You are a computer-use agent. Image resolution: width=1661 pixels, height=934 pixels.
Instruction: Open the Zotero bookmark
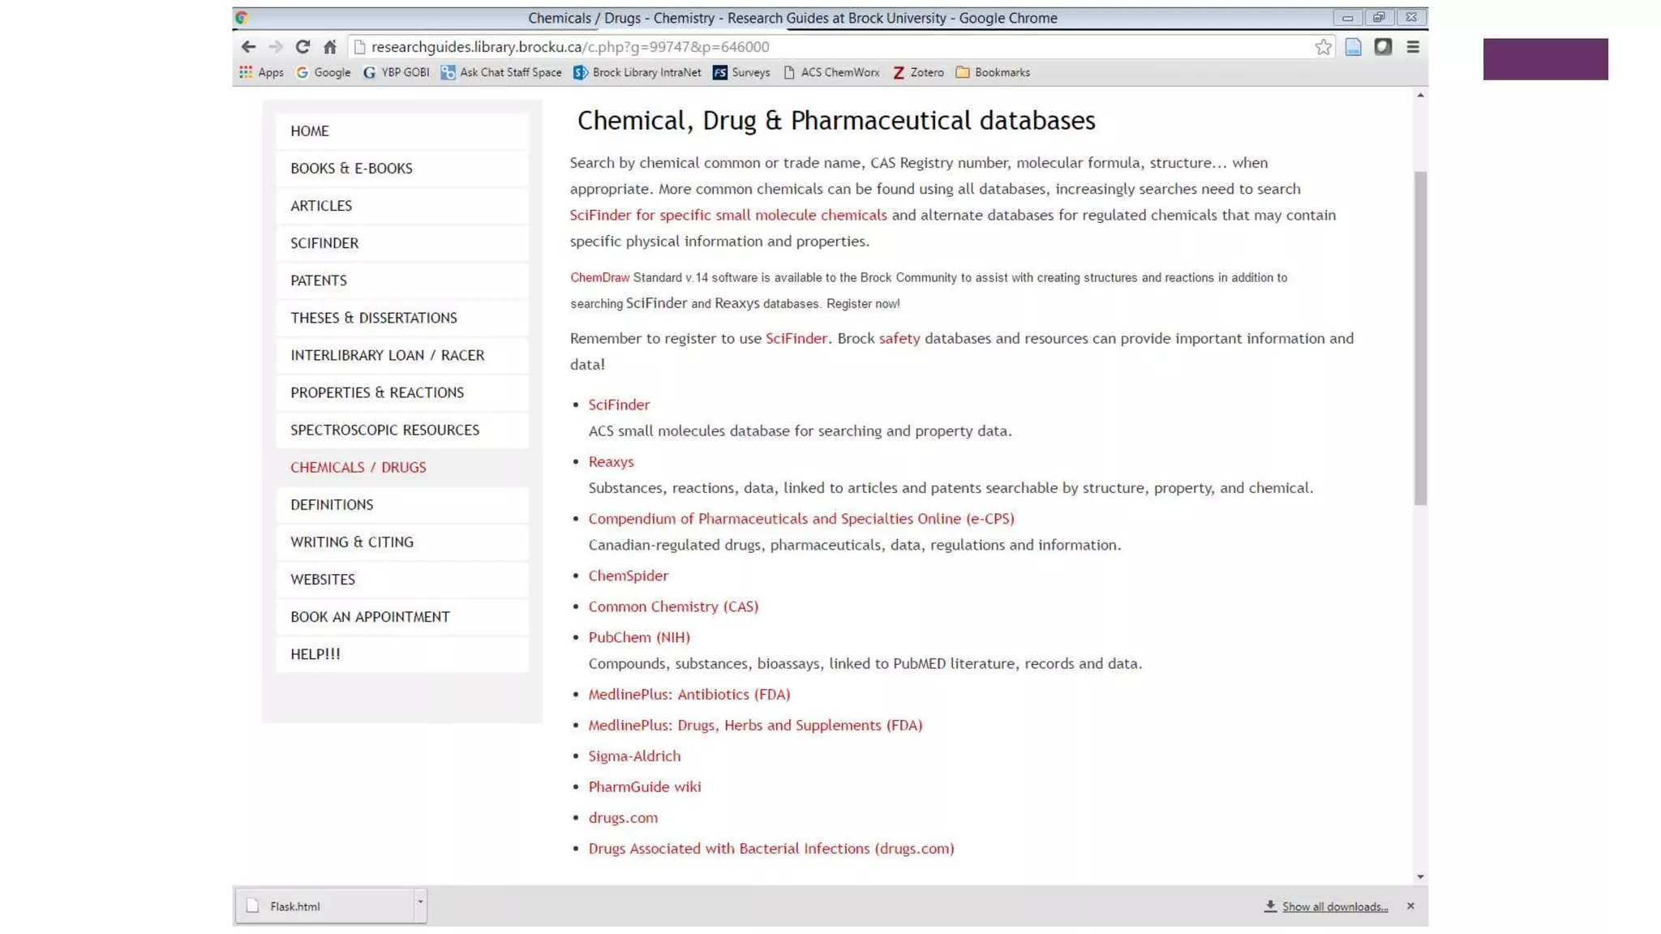[x=918, y=72]
